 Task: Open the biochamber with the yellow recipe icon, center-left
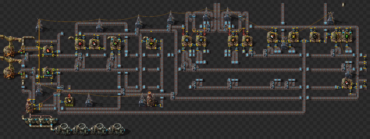[x=151, y=44]
